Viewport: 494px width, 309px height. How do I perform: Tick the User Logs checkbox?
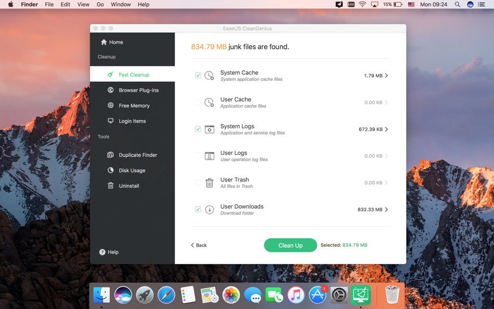click(198, 156)
